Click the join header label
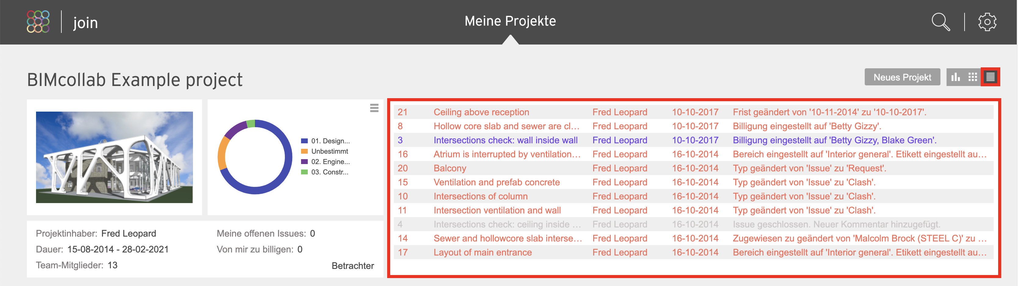Viewport: 1018px width, 286px height. [85, 23]
